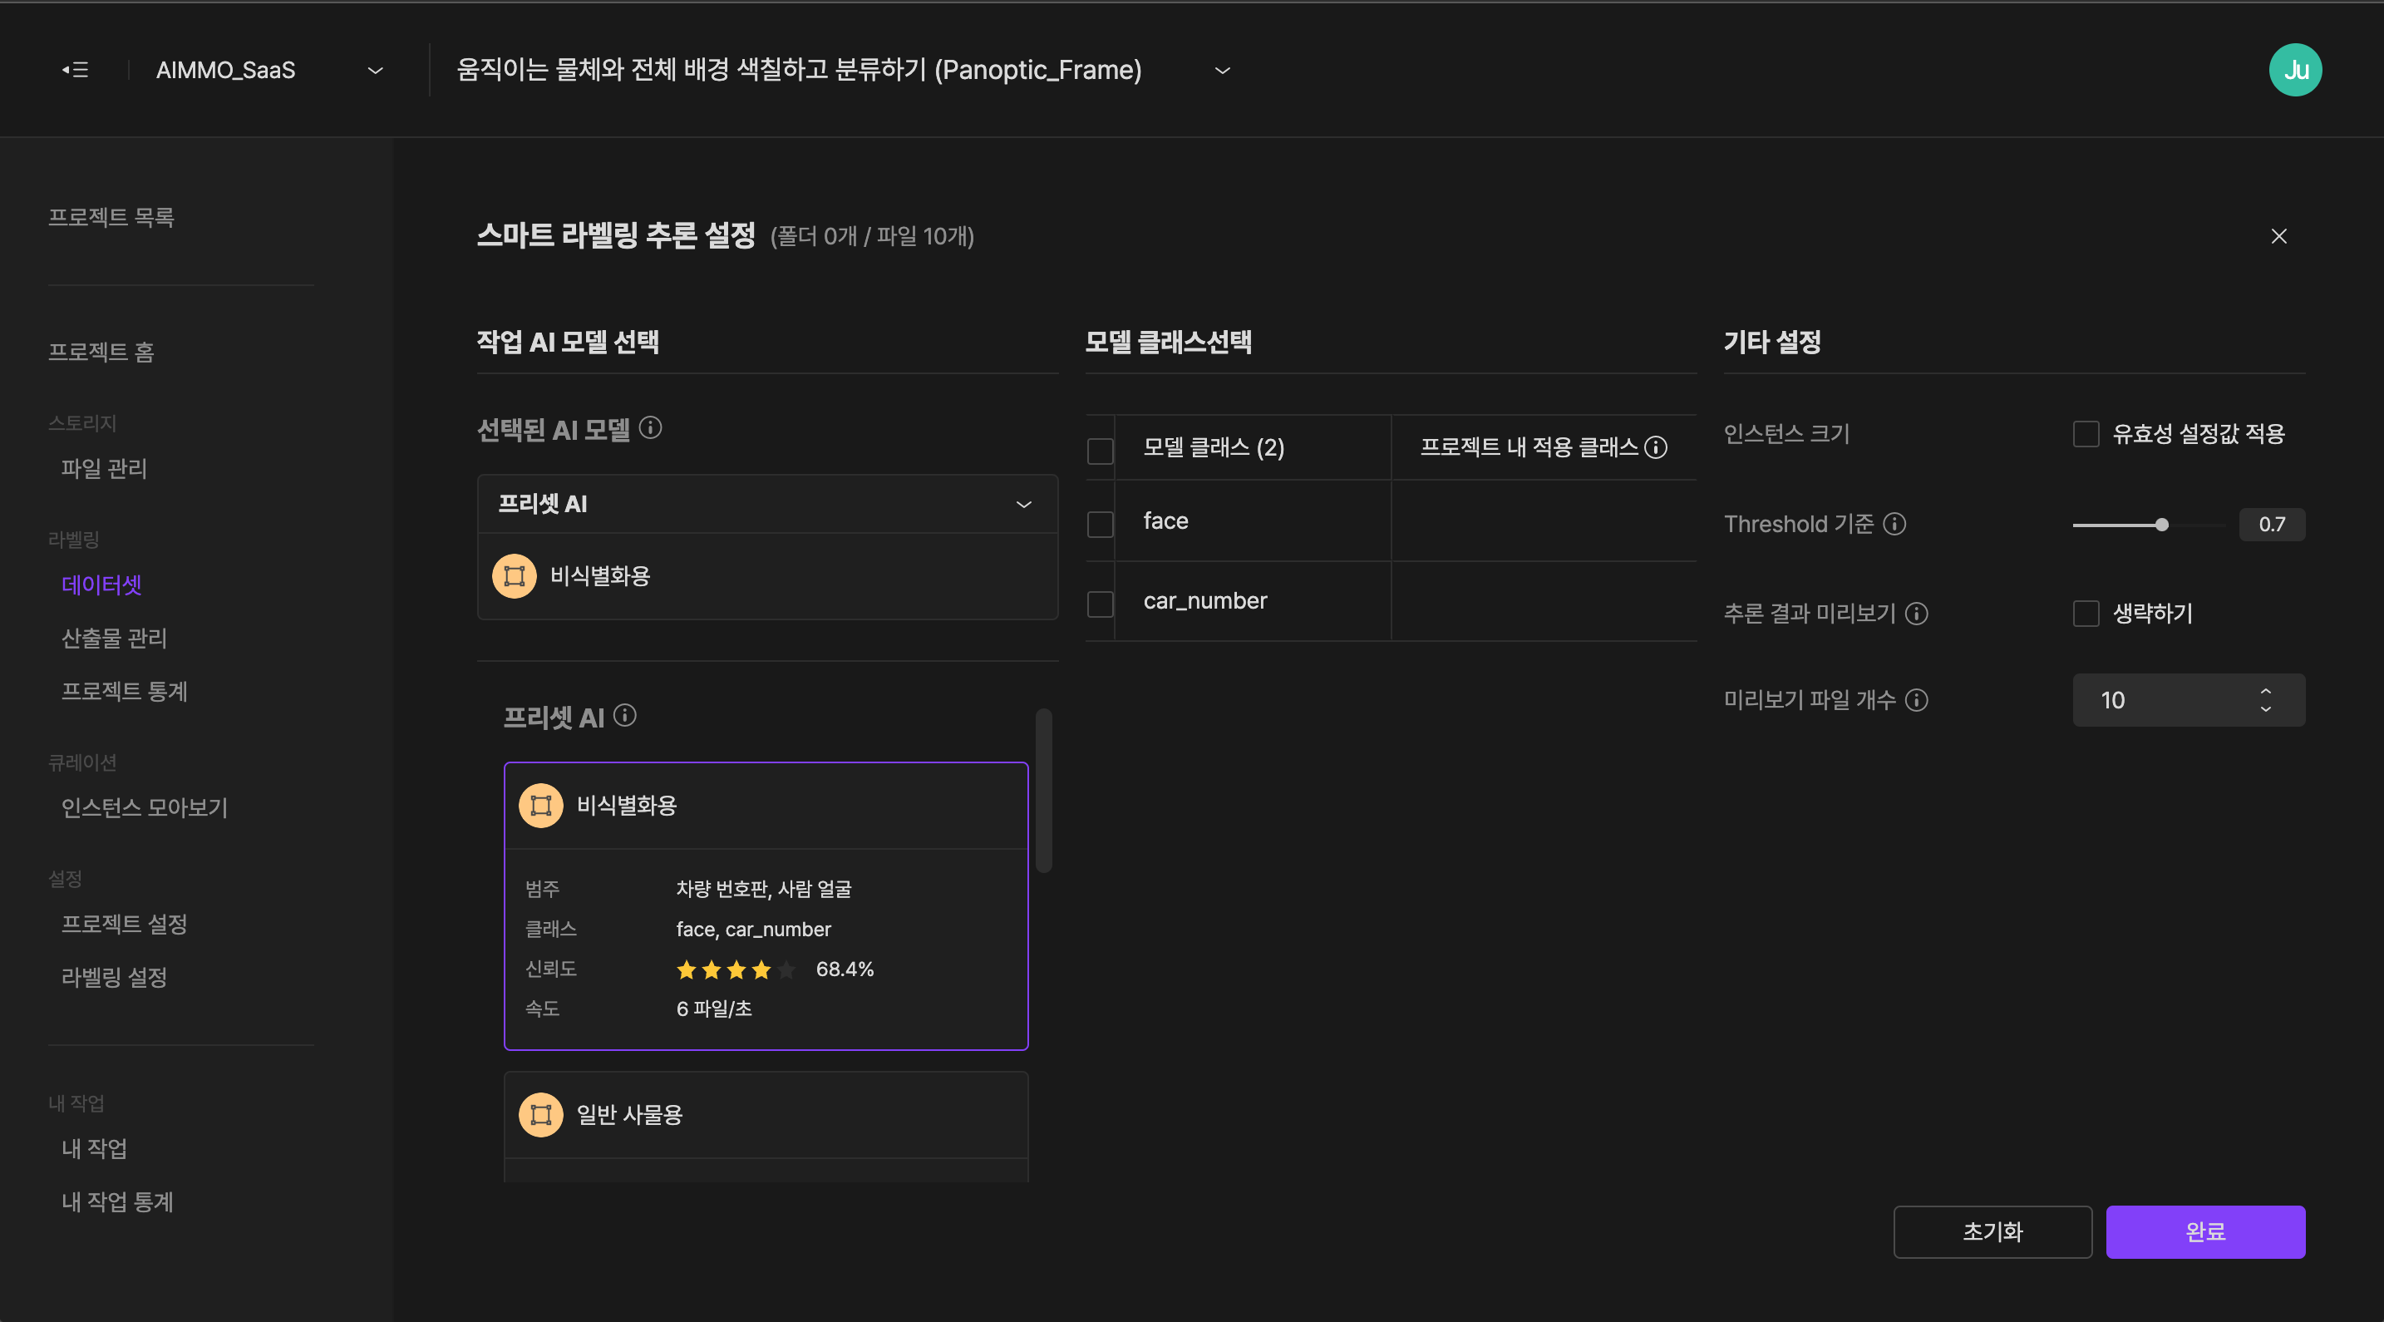The width and height of the screenshot is (2384, 1322).
Task: Click the info icon beside 선택된 AI 모델
Action: 651,427
